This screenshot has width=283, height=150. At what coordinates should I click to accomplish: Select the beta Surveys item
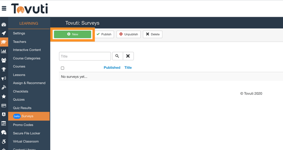29,116
